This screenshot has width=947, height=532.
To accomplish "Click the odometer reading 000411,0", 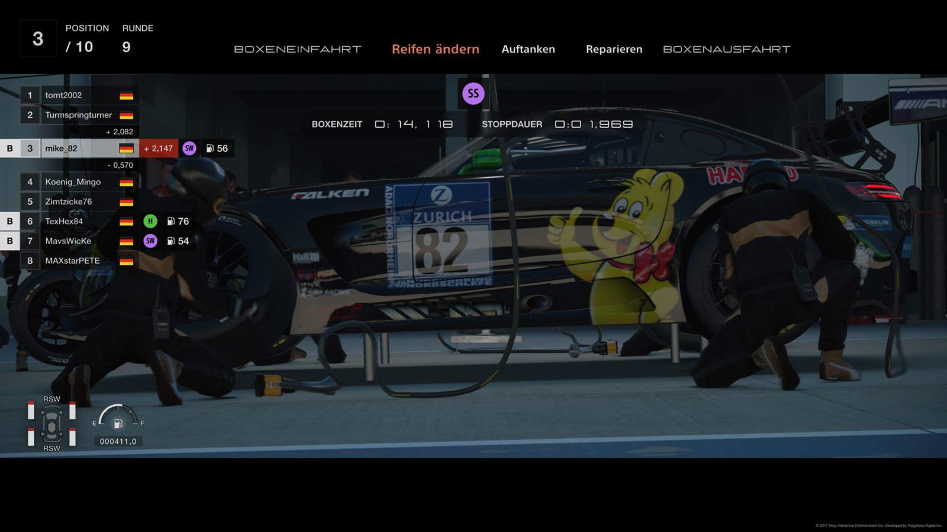I will point(118,442).
